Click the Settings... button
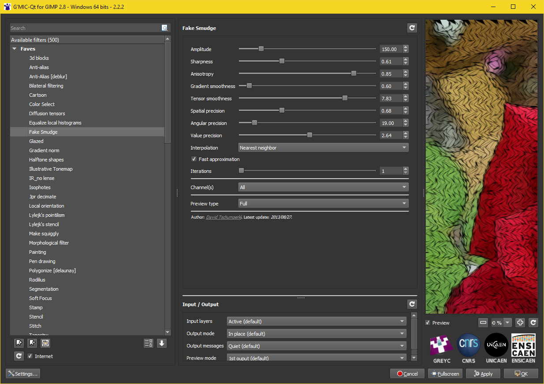Image resolution: width=544 pixels, height=384 pixels. tap(23, 373)
